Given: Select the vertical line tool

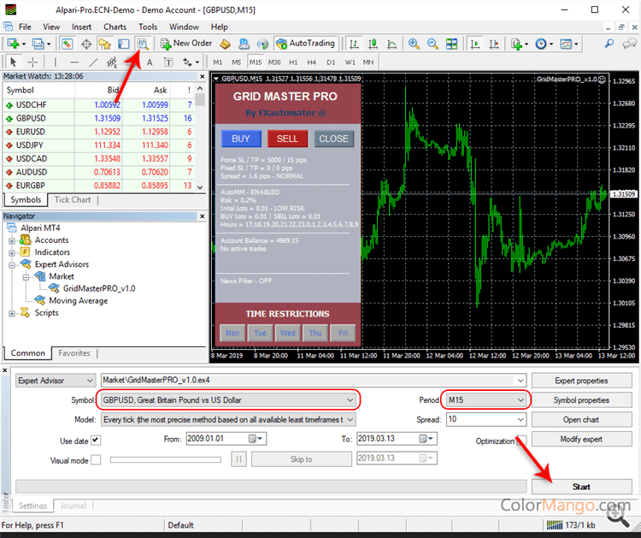Looking at the screenshot, I should 56,62.
